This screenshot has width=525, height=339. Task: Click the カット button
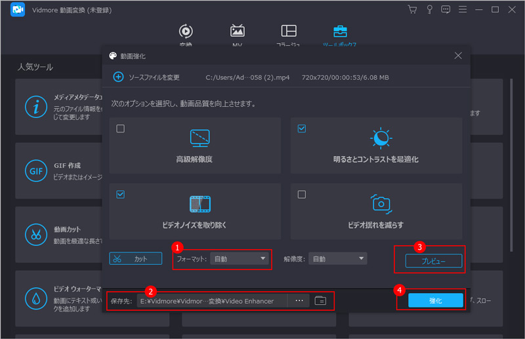[136, 259]
